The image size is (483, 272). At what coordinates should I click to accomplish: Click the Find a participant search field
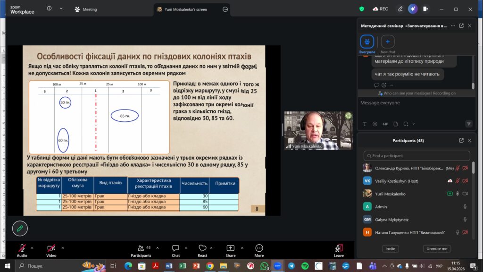click(x=417, y=156)
